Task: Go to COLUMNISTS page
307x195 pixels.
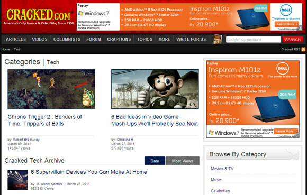Action: coord(67,39)
